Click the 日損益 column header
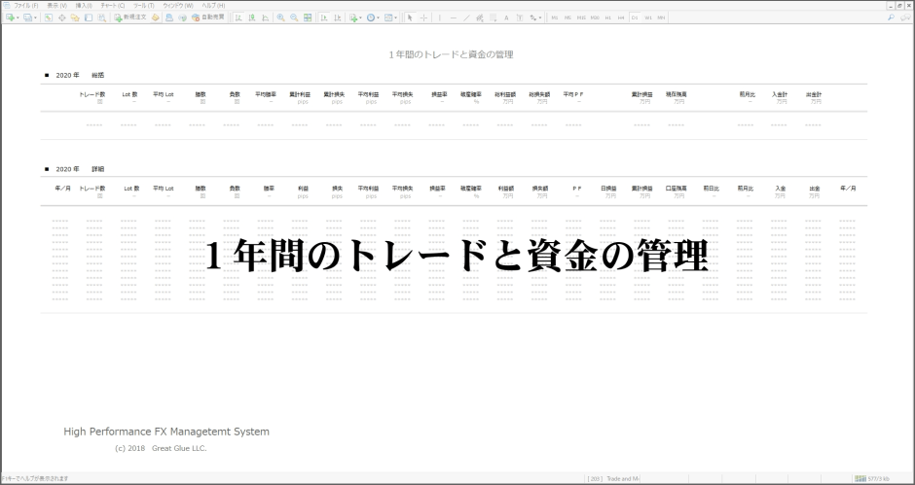The width and height of the screenshot is (915, 485). coord(608,189)
